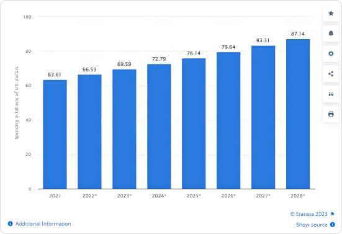This screenshot has width=342, height=234.
Task: Click the Show source link
Action: 312,225
